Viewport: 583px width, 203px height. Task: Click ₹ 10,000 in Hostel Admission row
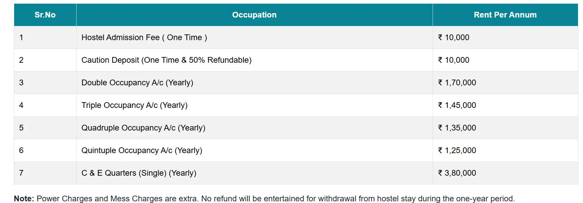coord(454,37)
